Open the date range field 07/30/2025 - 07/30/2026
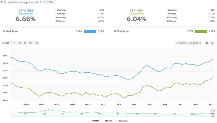Viewport: 217px width, 123px height. click(x=188, y=43)
